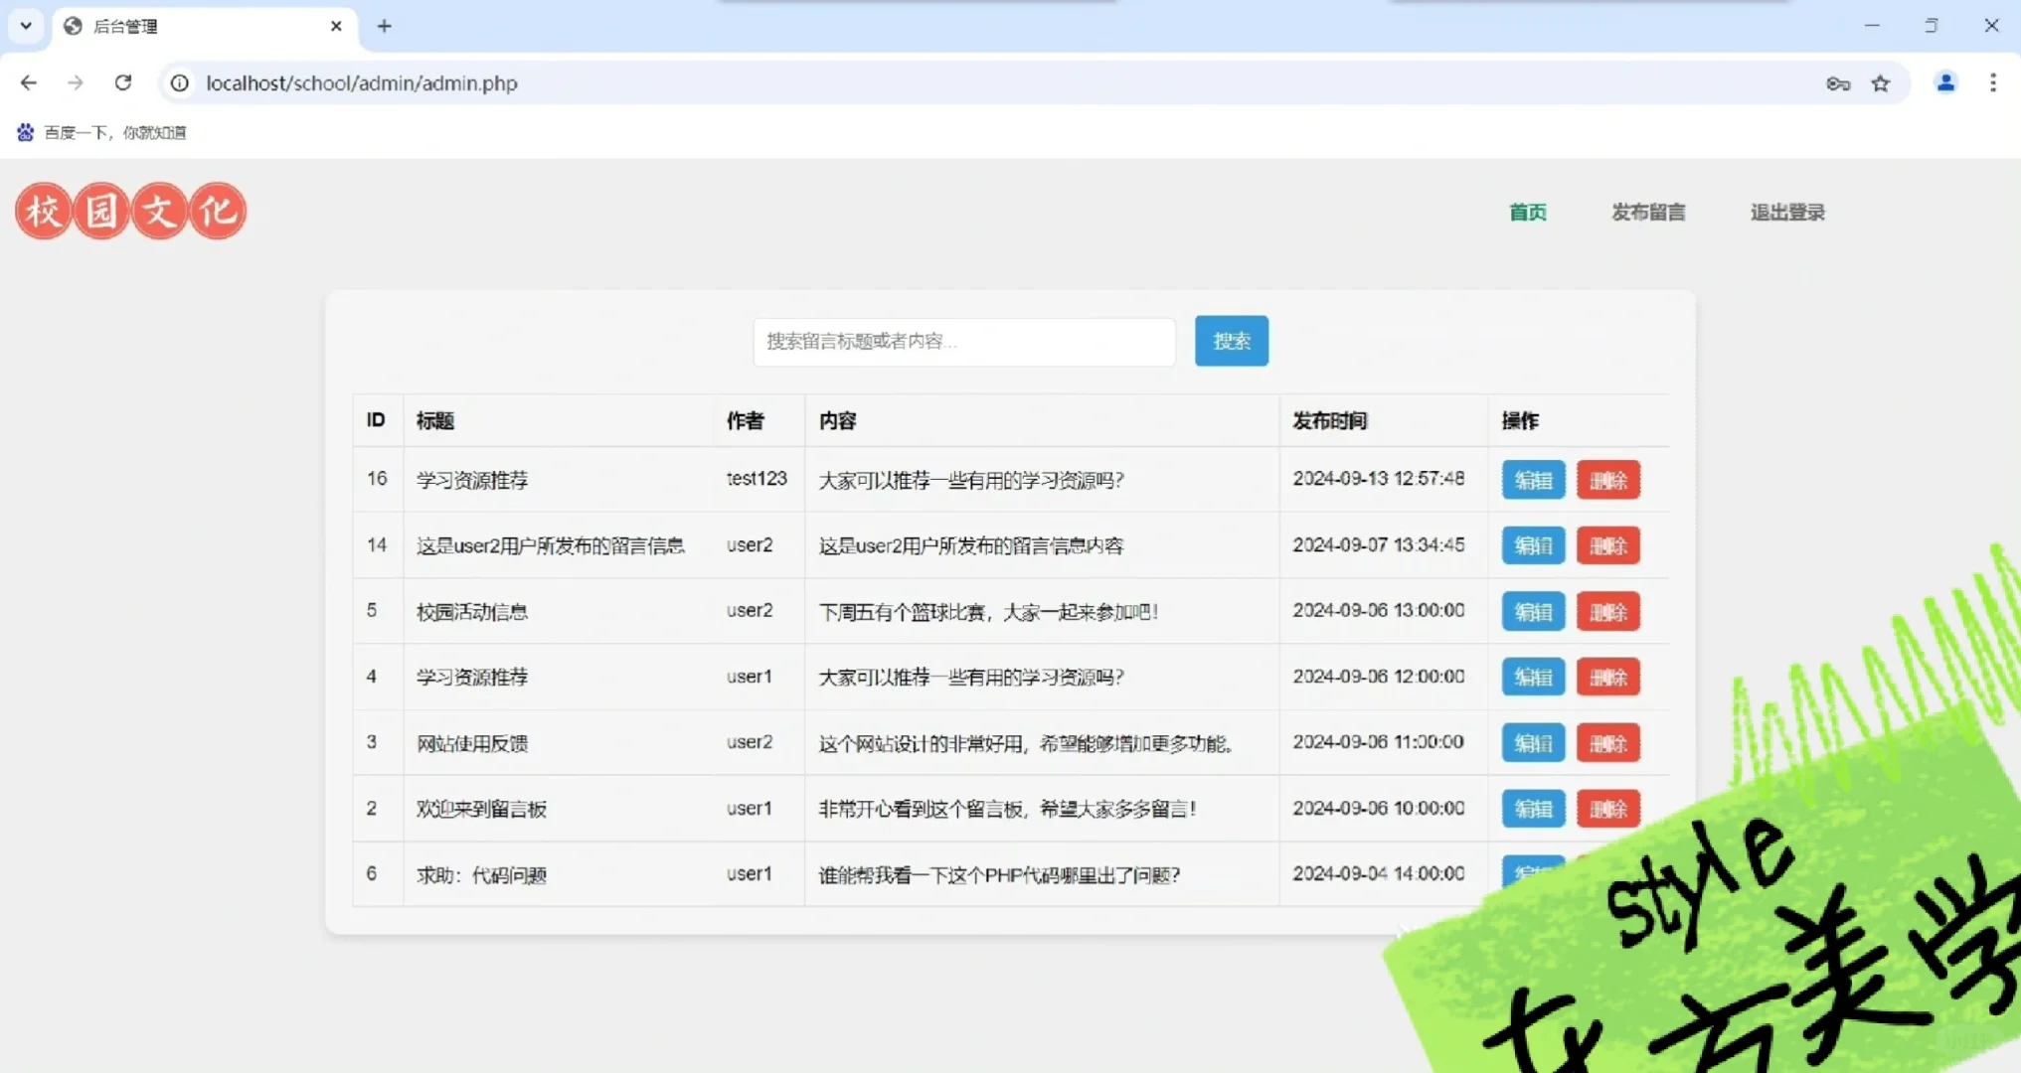
Task: Switch to the 发布留言 menu item
Action: click(1648, 212)
